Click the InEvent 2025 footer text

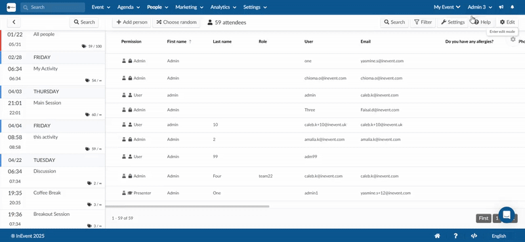pyautogui.click(x=28, y=236)
